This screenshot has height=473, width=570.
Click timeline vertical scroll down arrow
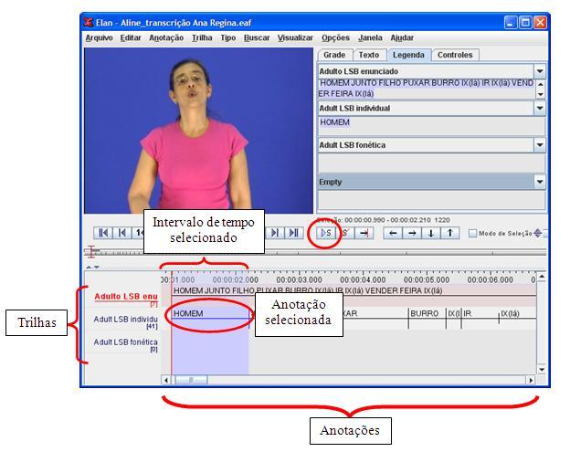coord(542,370)
